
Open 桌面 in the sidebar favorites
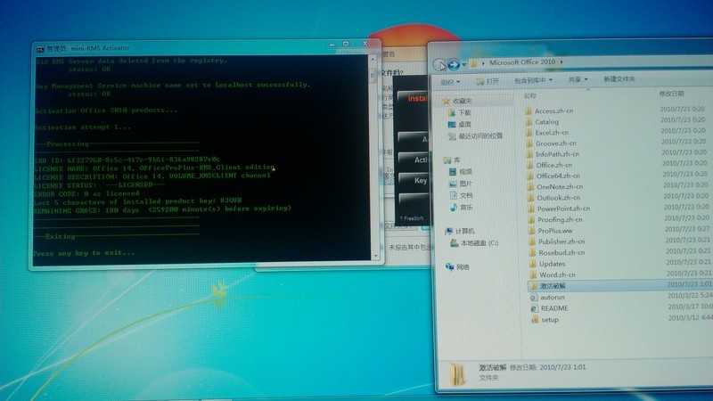(x=460, y=124)
